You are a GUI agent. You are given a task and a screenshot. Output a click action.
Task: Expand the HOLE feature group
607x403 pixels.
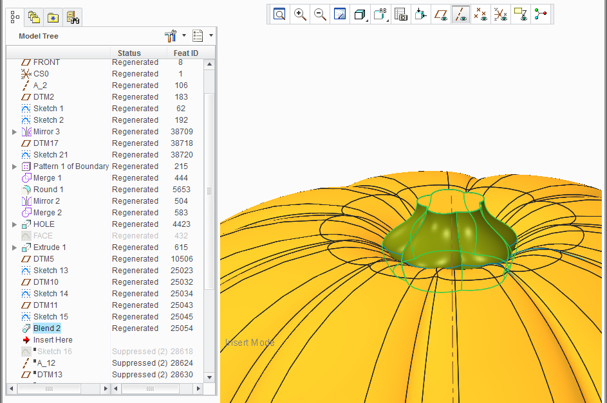(14, 224)
